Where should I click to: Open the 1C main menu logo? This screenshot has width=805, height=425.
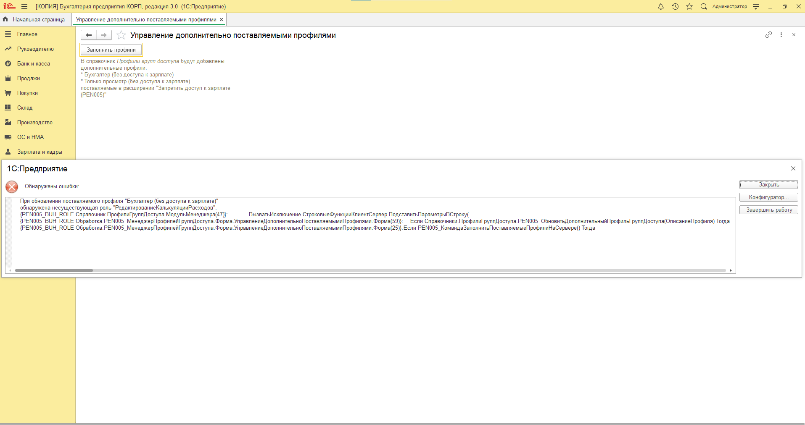(x=9, y=6)
